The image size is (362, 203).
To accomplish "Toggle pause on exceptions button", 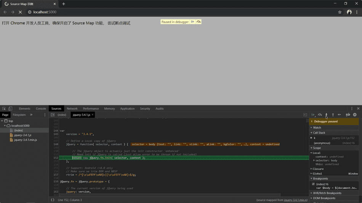I will [x=355, y=115].
